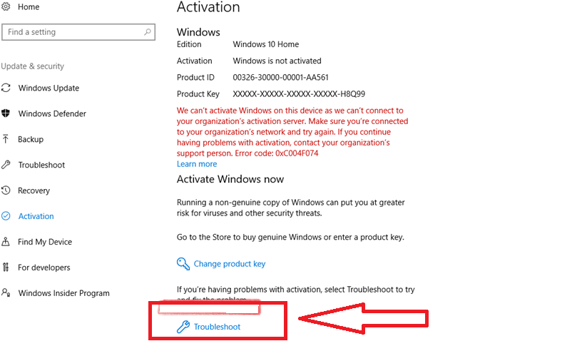Image resolution: width=572 pixels, height=351 pixels.
Task: Focus the Find a setting search field
Action: click(x=78, y=32)
